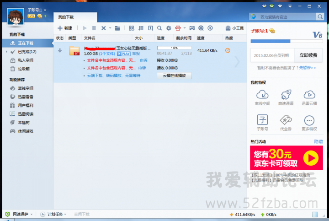Viewport: 329px width, 221px height.
Task: Open 迅雷看看 in the sidebar
Action: (26, 97)
